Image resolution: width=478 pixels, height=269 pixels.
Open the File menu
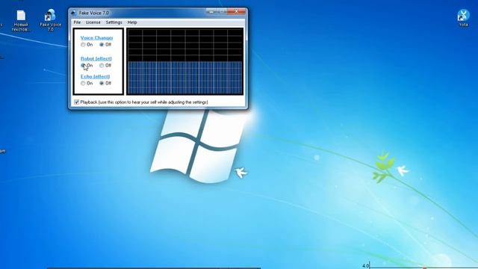coord(77,22)
